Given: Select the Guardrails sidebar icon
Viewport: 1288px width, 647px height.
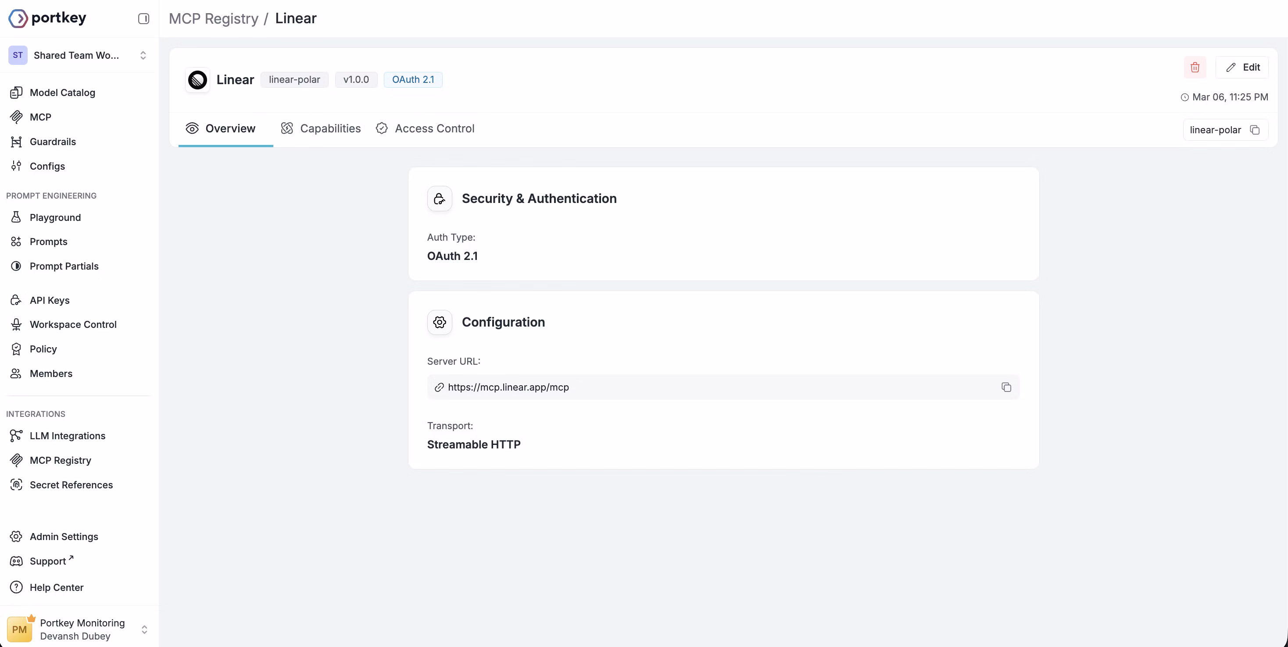Looking at the screenshot, I should (x=17, y=142).
